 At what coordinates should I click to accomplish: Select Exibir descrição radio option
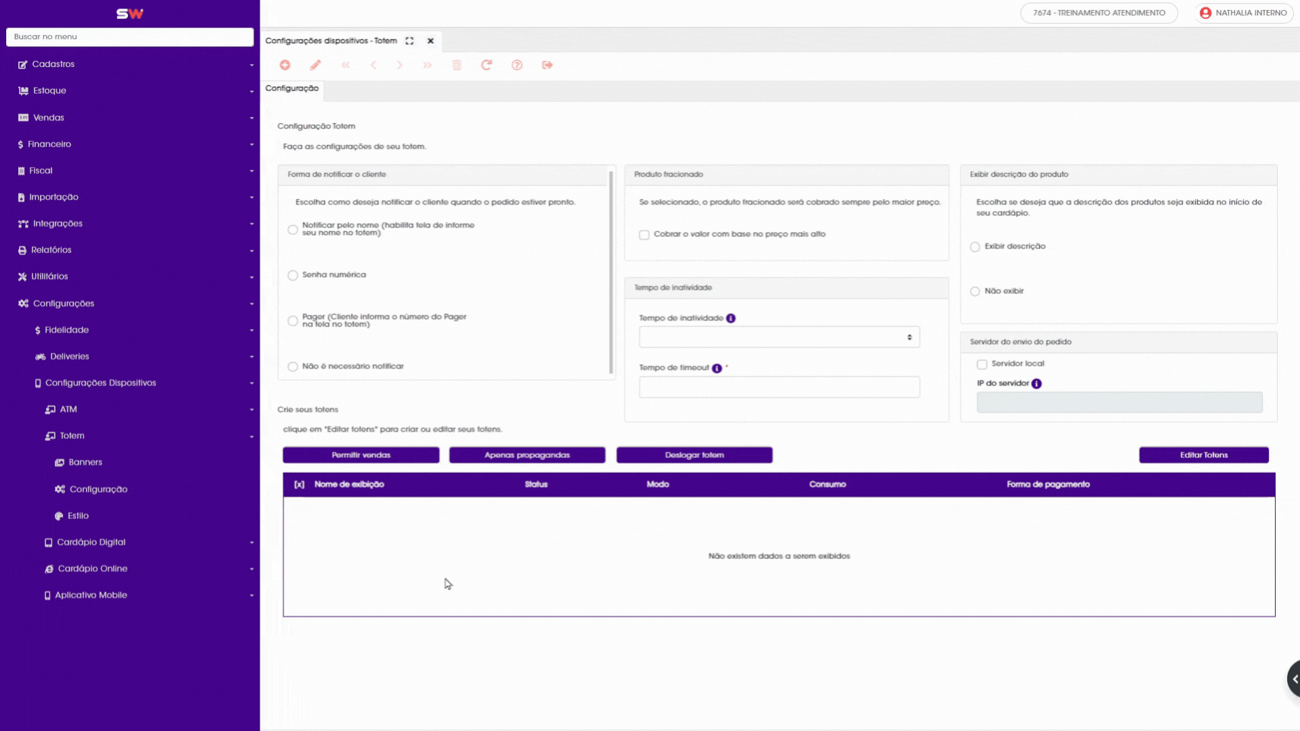pos(975,247)
